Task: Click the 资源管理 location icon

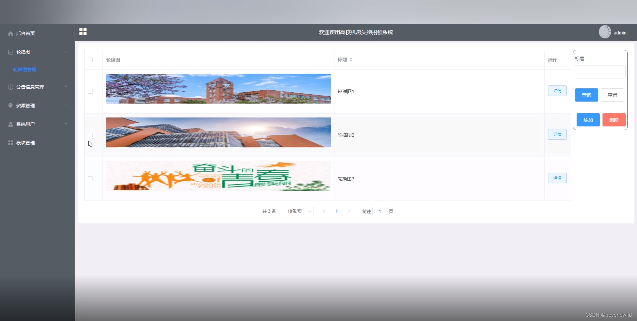Action: (10, 106)
